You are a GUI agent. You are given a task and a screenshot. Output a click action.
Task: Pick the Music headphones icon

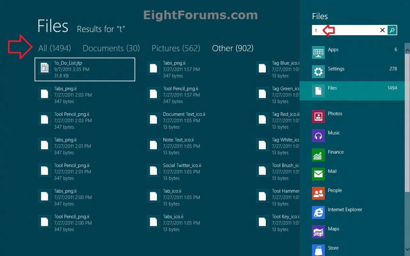pos(318,136)
